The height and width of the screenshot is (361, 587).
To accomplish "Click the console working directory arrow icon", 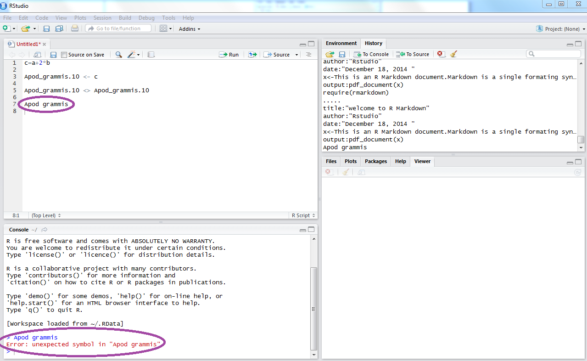I will click(44, 230).
